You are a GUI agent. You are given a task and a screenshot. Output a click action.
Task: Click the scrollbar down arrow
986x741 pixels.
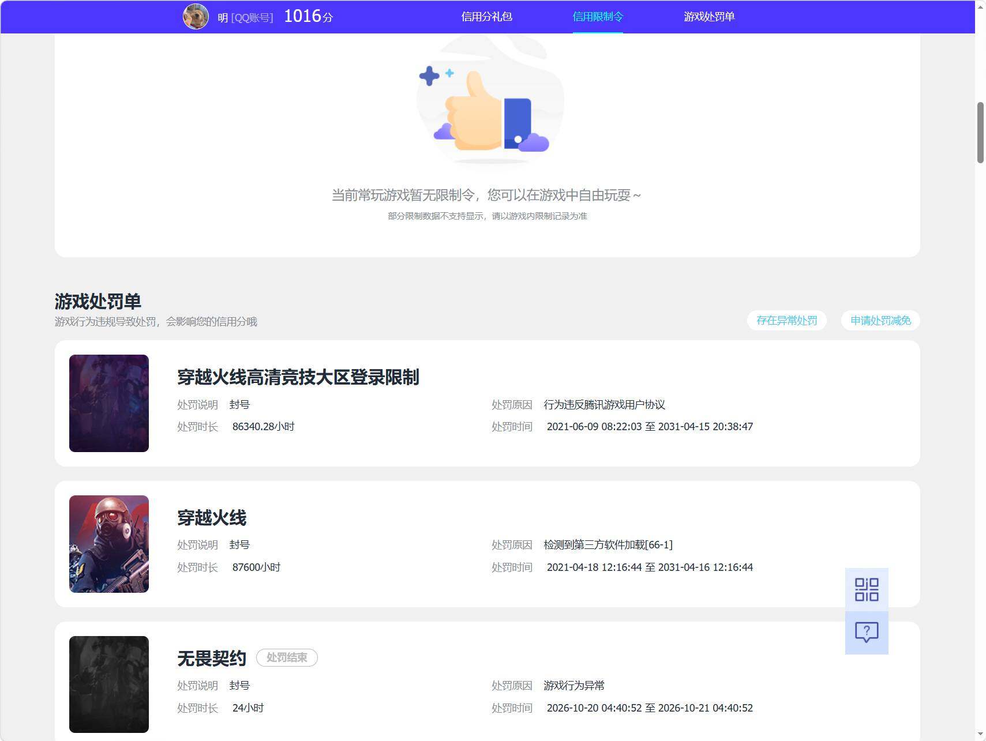click(980, 735)
